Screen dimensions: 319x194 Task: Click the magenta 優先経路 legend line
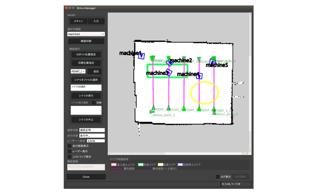pos(116,169)
